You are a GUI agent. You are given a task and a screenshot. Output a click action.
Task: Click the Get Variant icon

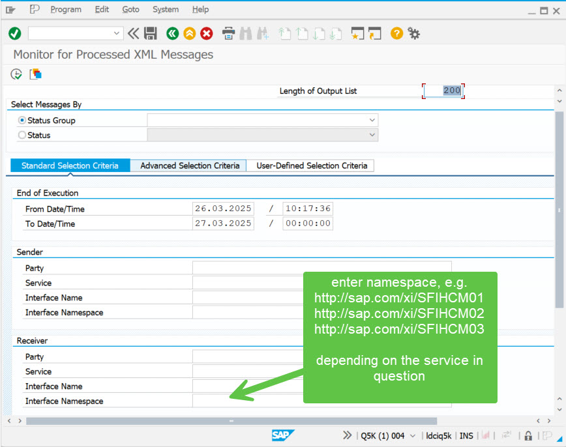(36, 74)
